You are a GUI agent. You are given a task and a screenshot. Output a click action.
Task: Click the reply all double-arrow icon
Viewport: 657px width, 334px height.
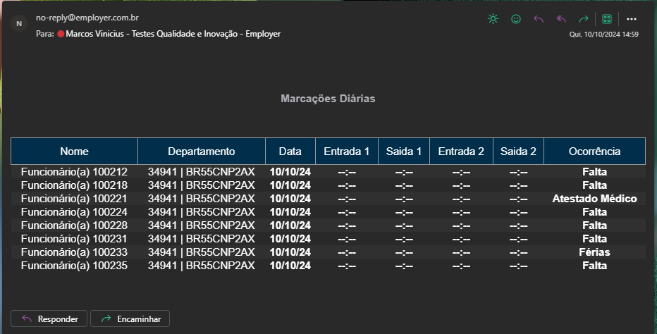(x=561, y=19)
